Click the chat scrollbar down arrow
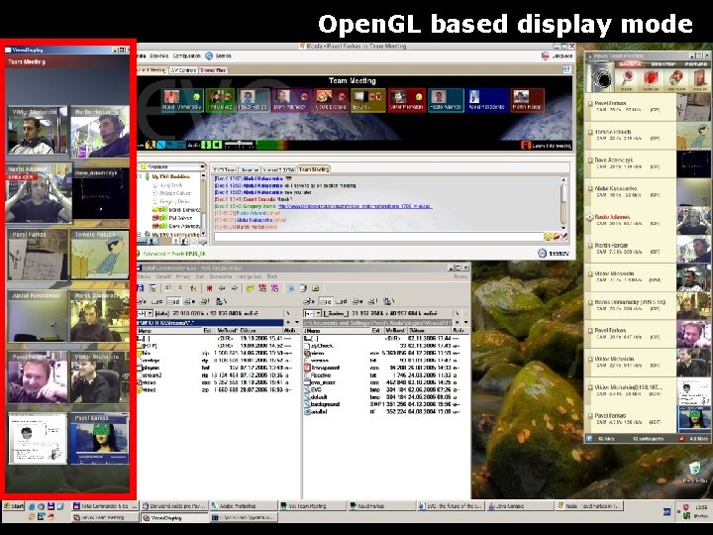 coord(563,228)
